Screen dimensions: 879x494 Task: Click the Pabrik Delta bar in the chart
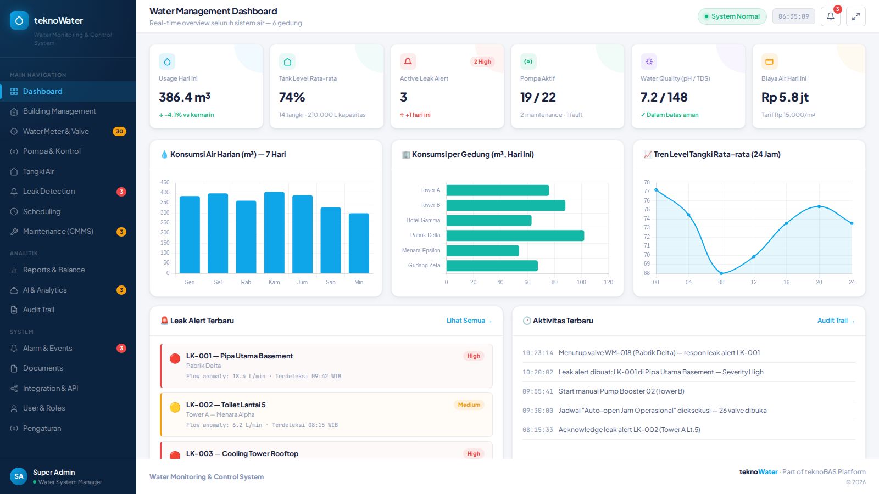(x=515, y=235)
